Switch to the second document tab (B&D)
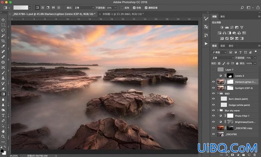Screen dimensions: 261x157 123,14
